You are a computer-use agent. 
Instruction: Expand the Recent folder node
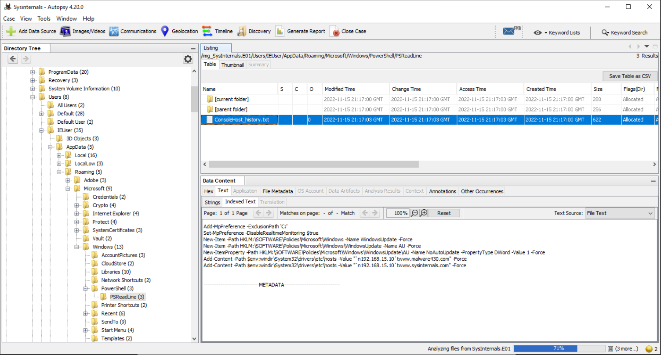85,314
